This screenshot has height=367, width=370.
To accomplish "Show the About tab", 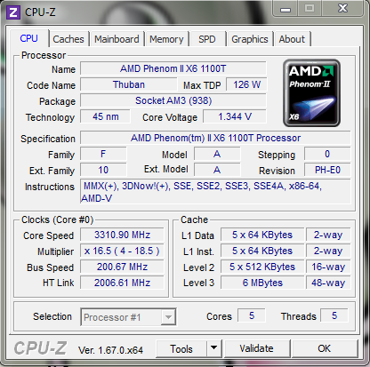I will [x=292, y=39].
